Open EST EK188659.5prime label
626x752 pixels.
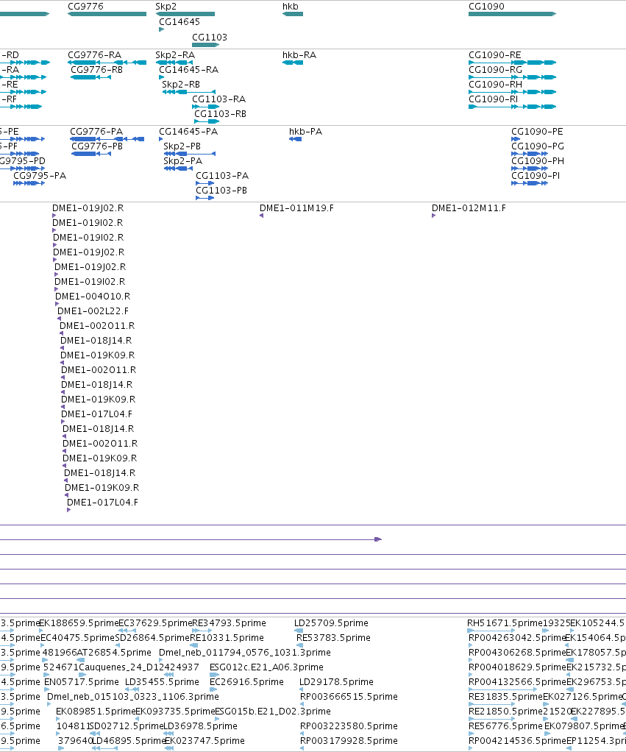pos(79,623)
